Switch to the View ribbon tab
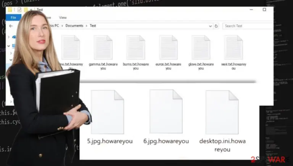Image resolution: width=293 pixels, height=166 pixels. (x=63, y=18)
